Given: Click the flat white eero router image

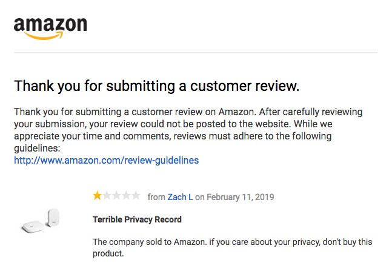Looking at the screenshot, I should 33,227.
